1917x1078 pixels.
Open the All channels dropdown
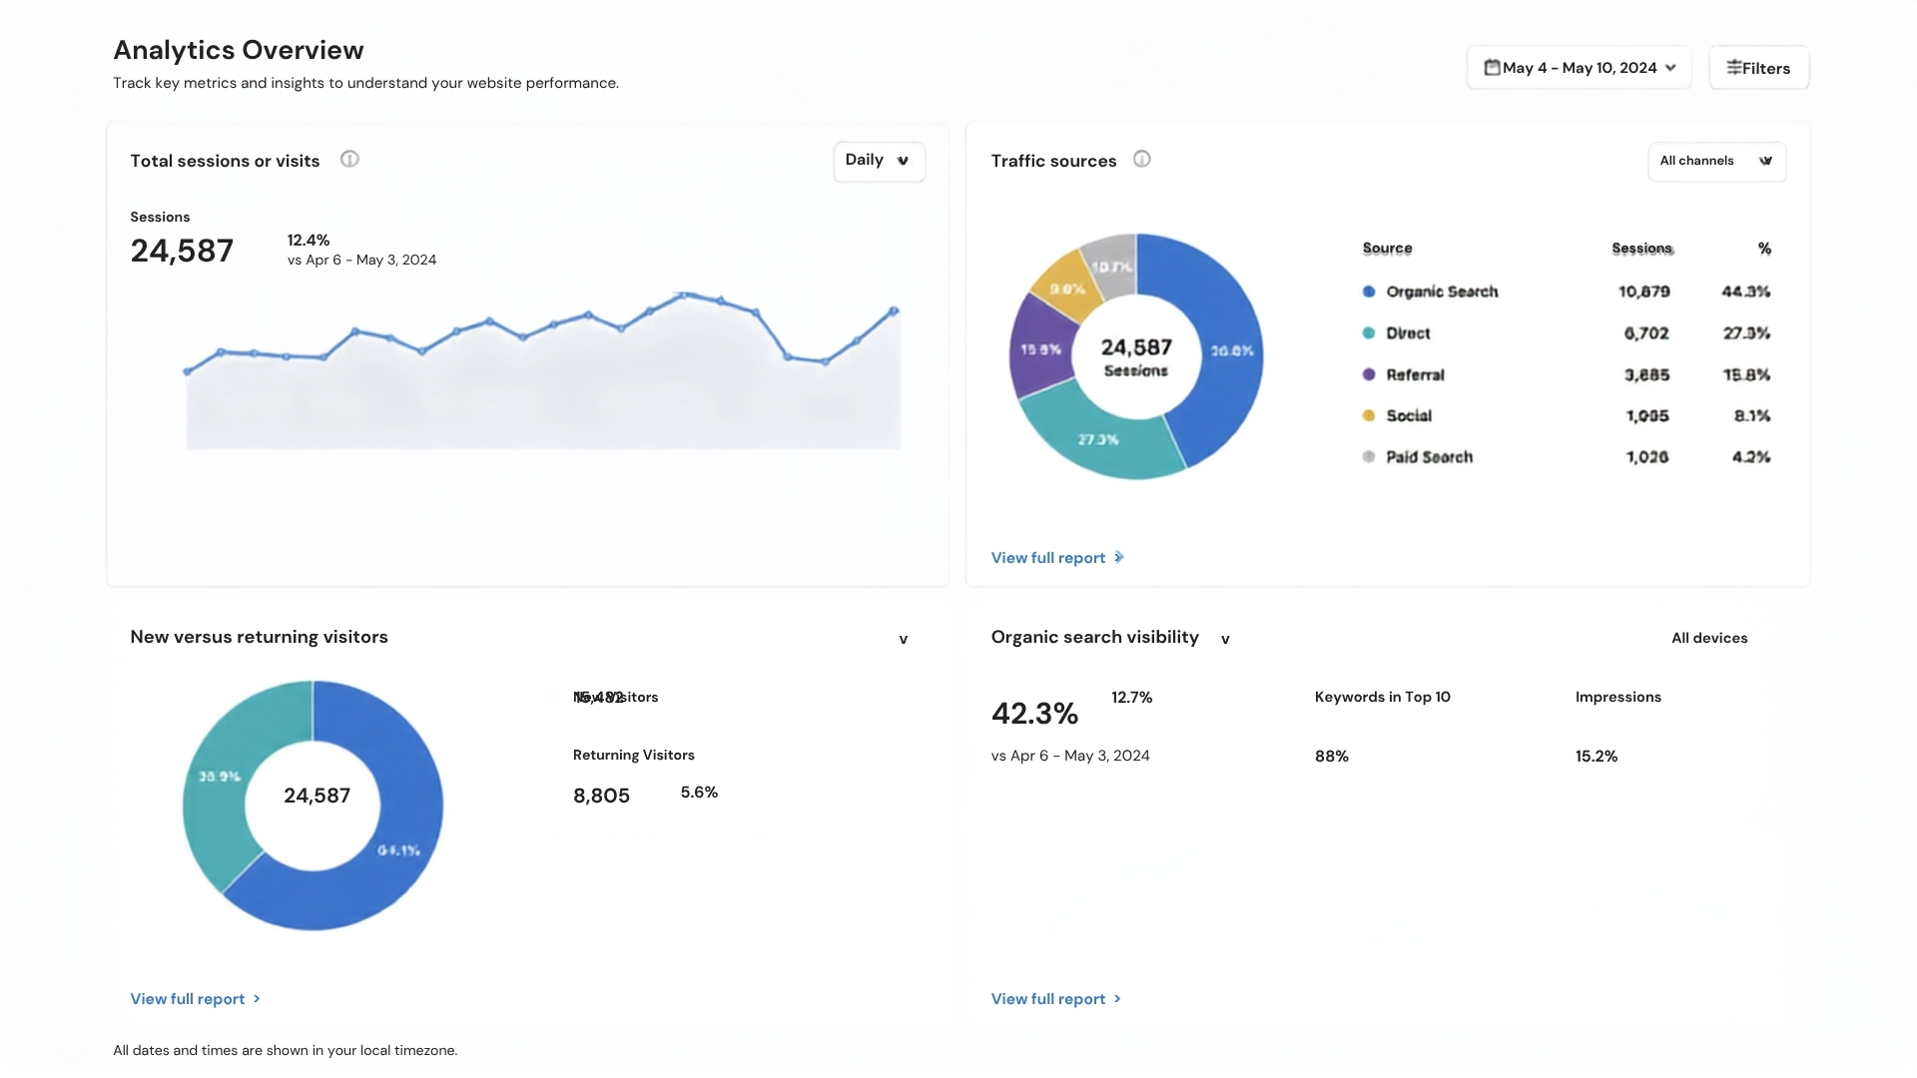click(1716, 162)
